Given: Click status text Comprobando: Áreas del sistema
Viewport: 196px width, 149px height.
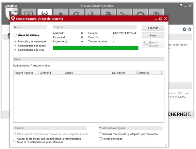Looking at the screenshot, I should coord(32,66).
